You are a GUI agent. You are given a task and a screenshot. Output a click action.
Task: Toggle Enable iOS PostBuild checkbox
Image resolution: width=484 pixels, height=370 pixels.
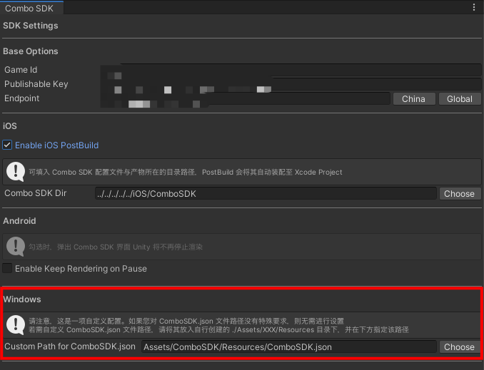point(7,145)
